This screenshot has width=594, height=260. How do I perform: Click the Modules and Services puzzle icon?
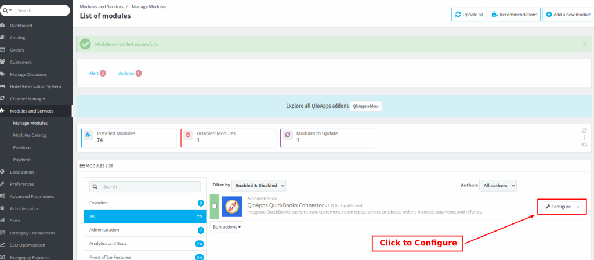tap(2, 111)
